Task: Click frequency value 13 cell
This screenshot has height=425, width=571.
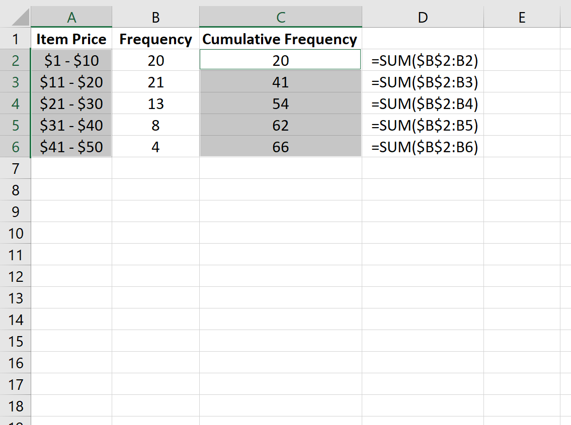Action: pyautogui.click(x=155, y=104)
